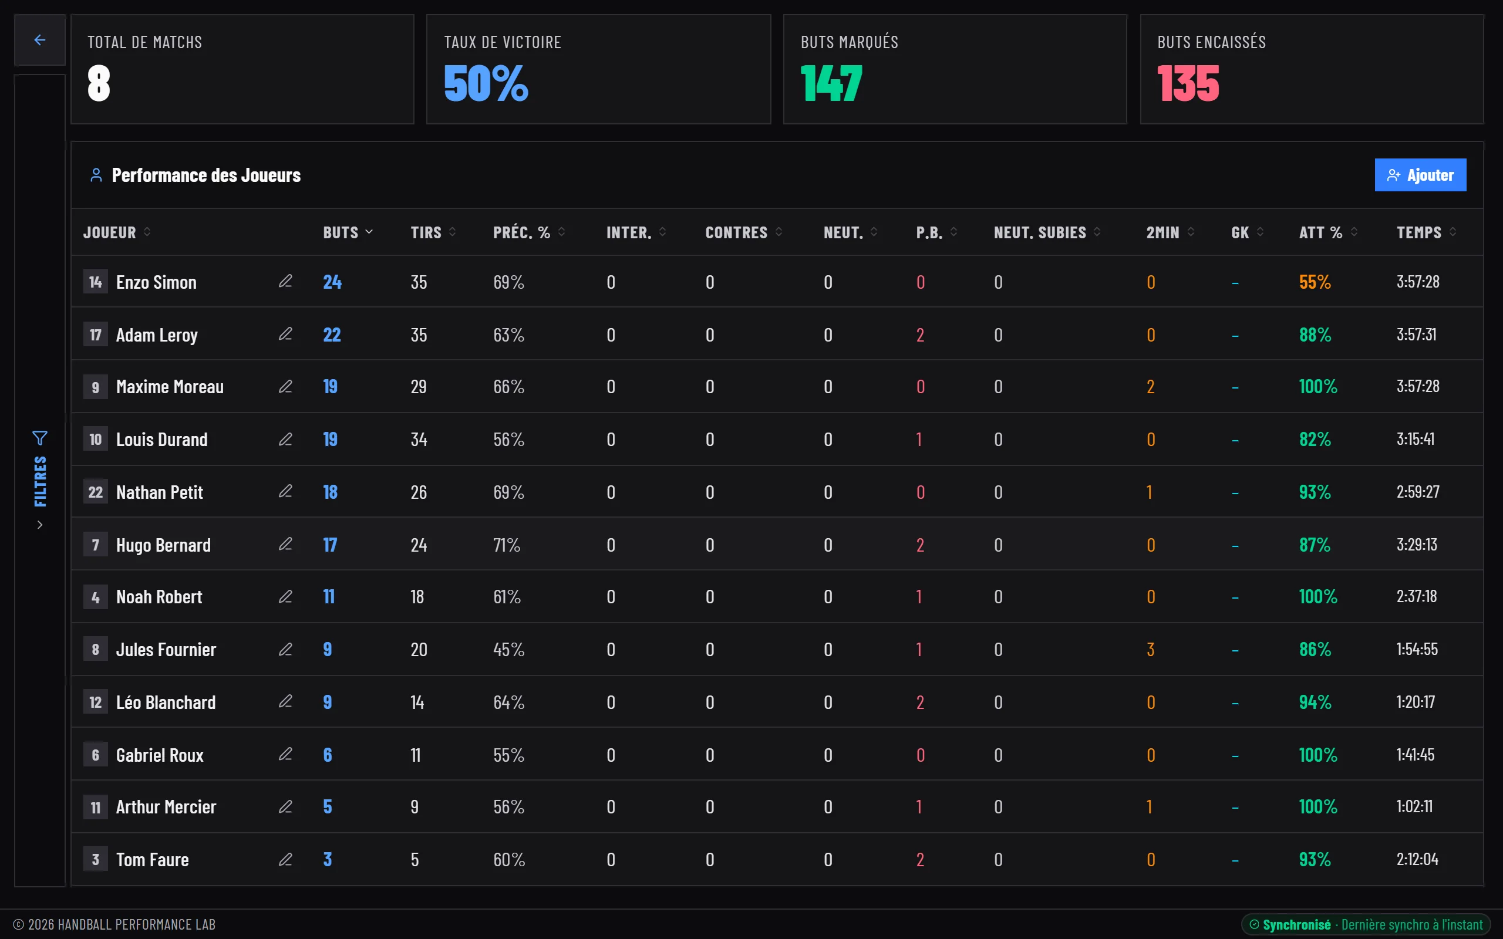Click the Synchronisé status badge

coord(1366,924)
